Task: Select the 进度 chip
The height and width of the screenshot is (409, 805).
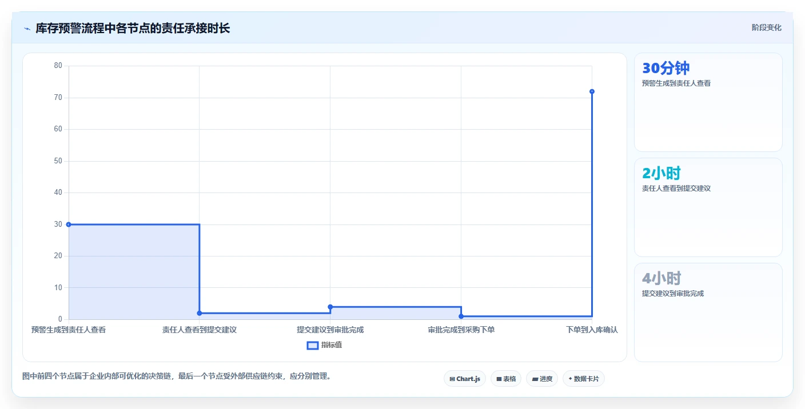Action: click(x=542, y=379)
